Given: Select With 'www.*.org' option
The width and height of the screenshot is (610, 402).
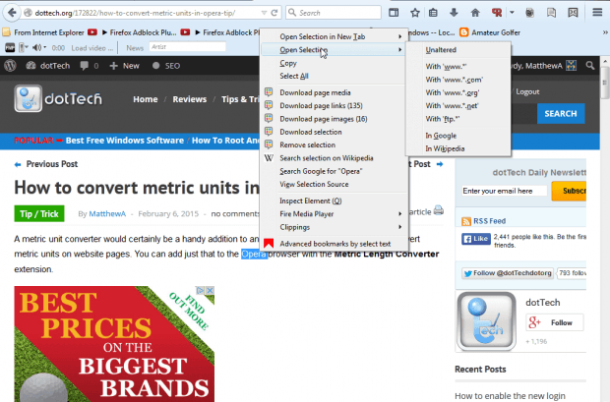Looking at the screenshot, I should coord(458,92).
